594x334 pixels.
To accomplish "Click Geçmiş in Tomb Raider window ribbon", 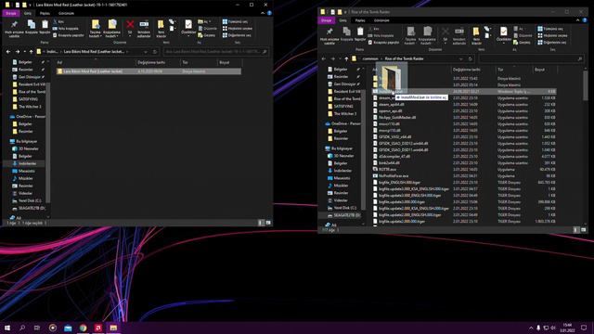I will [x=522, y=43].
